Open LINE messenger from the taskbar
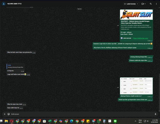Screen dimensions: 160x124 [115, 121]
